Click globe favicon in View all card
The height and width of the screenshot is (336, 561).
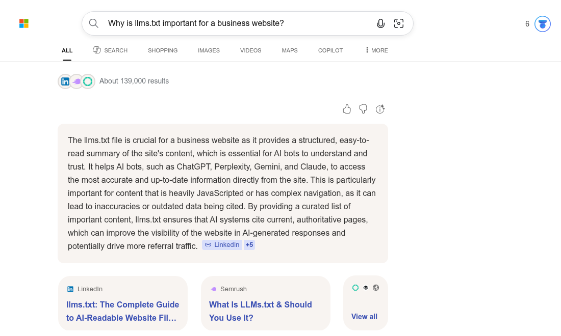point(376,288)
